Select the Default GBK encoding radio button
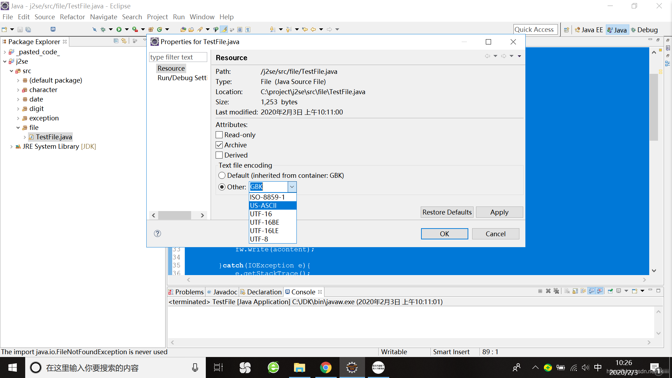 click(x=222, y=175)
